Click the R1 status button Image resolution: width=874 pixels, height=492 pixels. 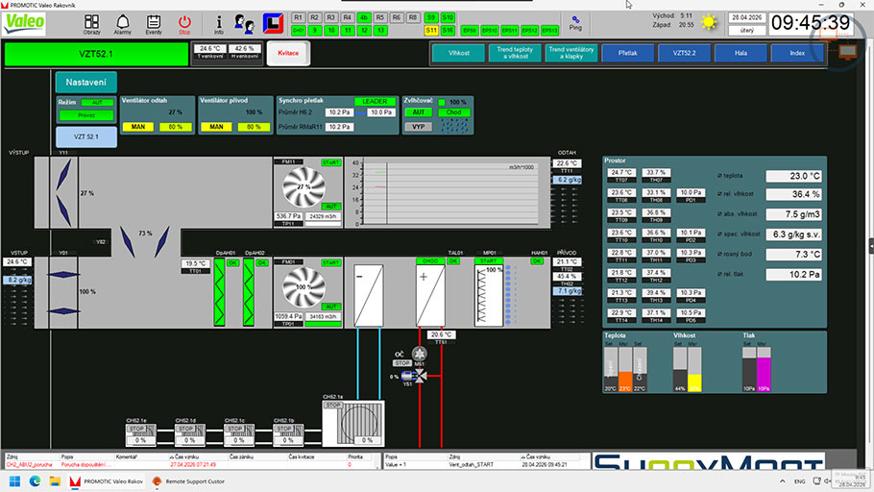click(298, 17)
